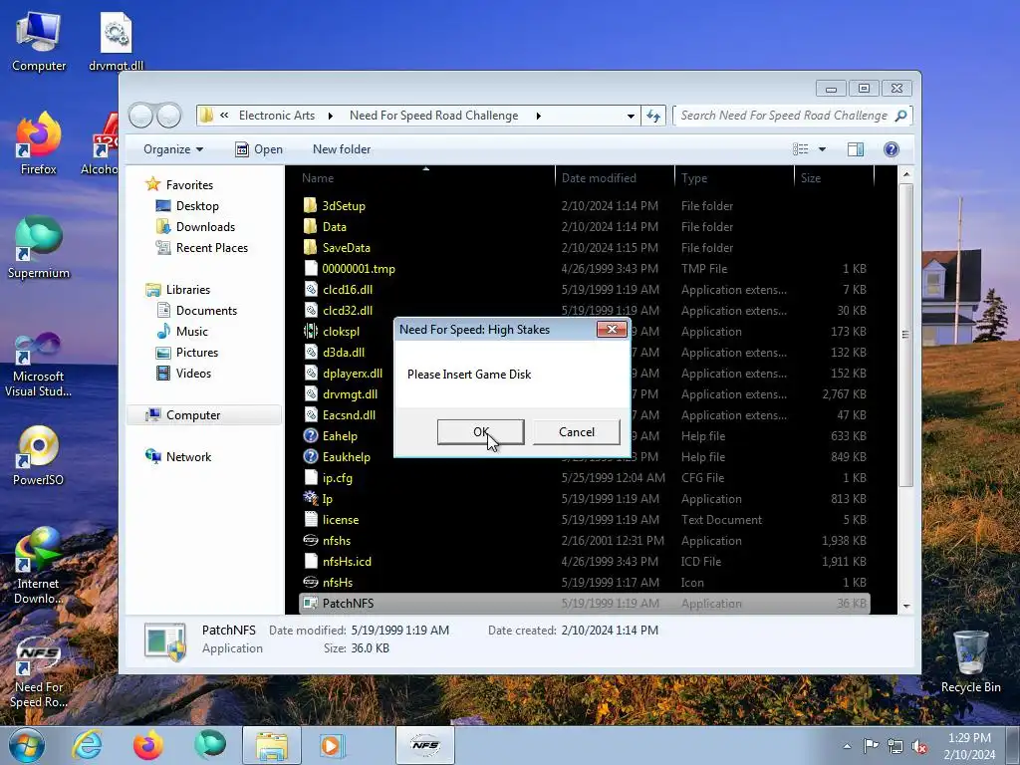Image resolution: width=1020 pixels, height=765 pixels.
Task: Change the view with the views icon
Action: coord(801,149)
